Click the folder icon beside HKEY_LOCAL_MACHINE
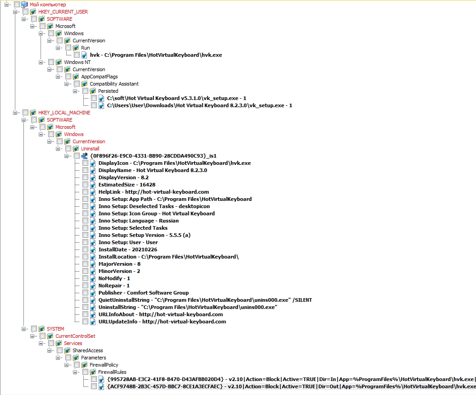This screenshot has height=395, width=476. point(33,112)
